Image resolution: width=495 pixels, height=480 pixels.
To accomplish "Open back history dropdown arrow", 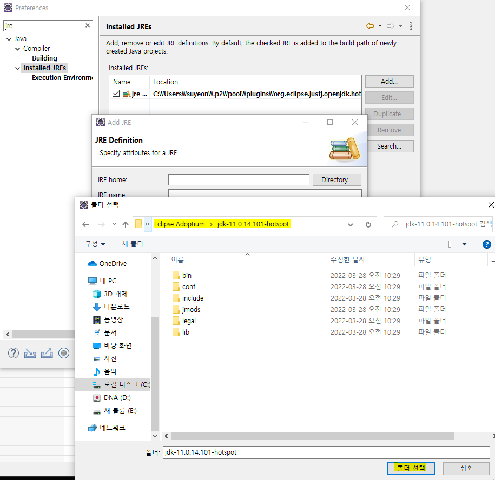I will click(x=380, y=26).
